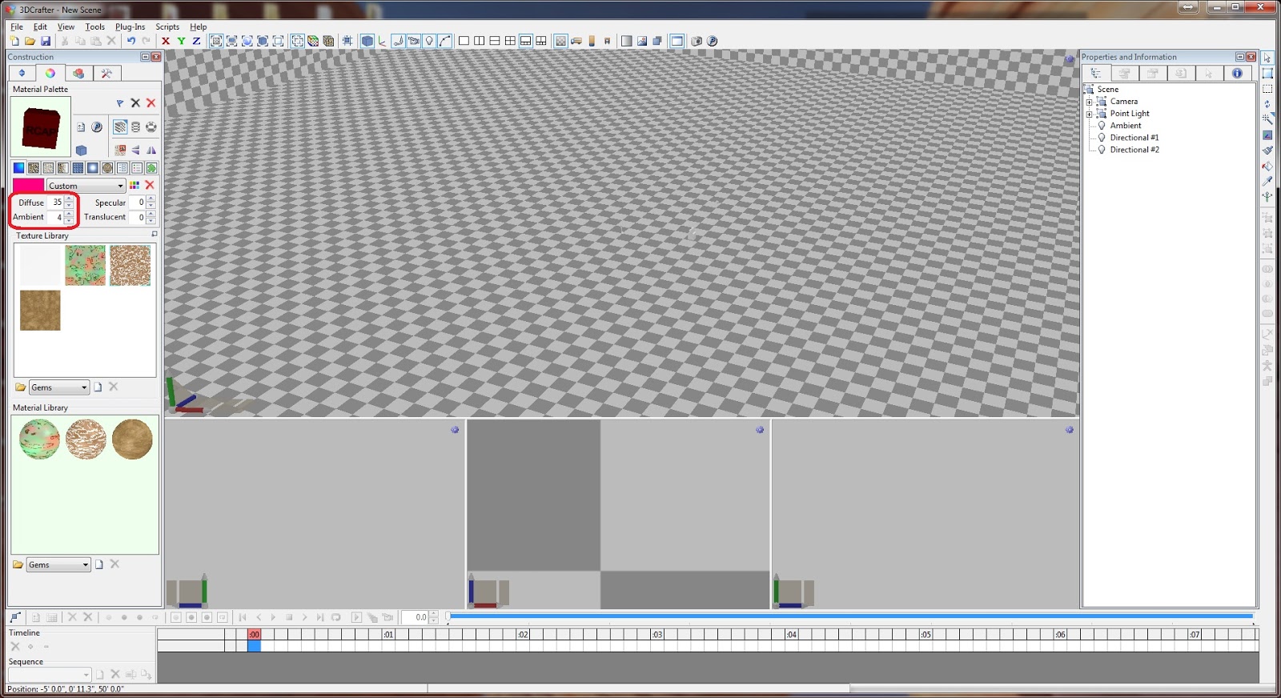
Task: Expand the Point Light tree node
Action: (x=1089, y=114)
